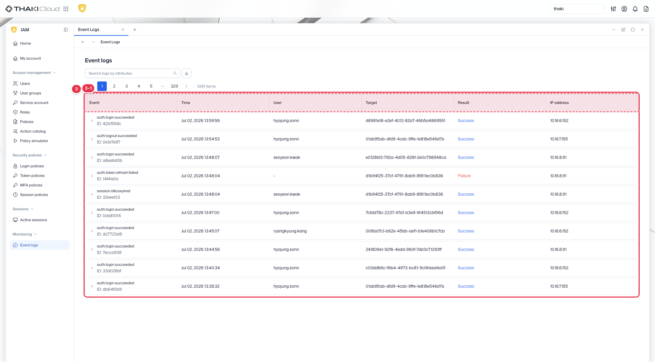Close the Event Logs tab
The height and width of the screenshot is (362, 655).
click(123, 30)
